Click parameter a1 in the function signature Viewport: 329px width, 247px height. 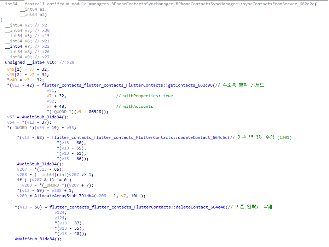44,9
